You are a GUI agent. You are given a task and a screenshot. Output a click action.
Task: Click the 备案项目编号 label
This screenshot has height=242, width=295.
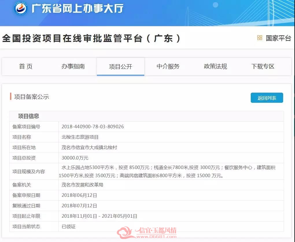coord(26,126)
